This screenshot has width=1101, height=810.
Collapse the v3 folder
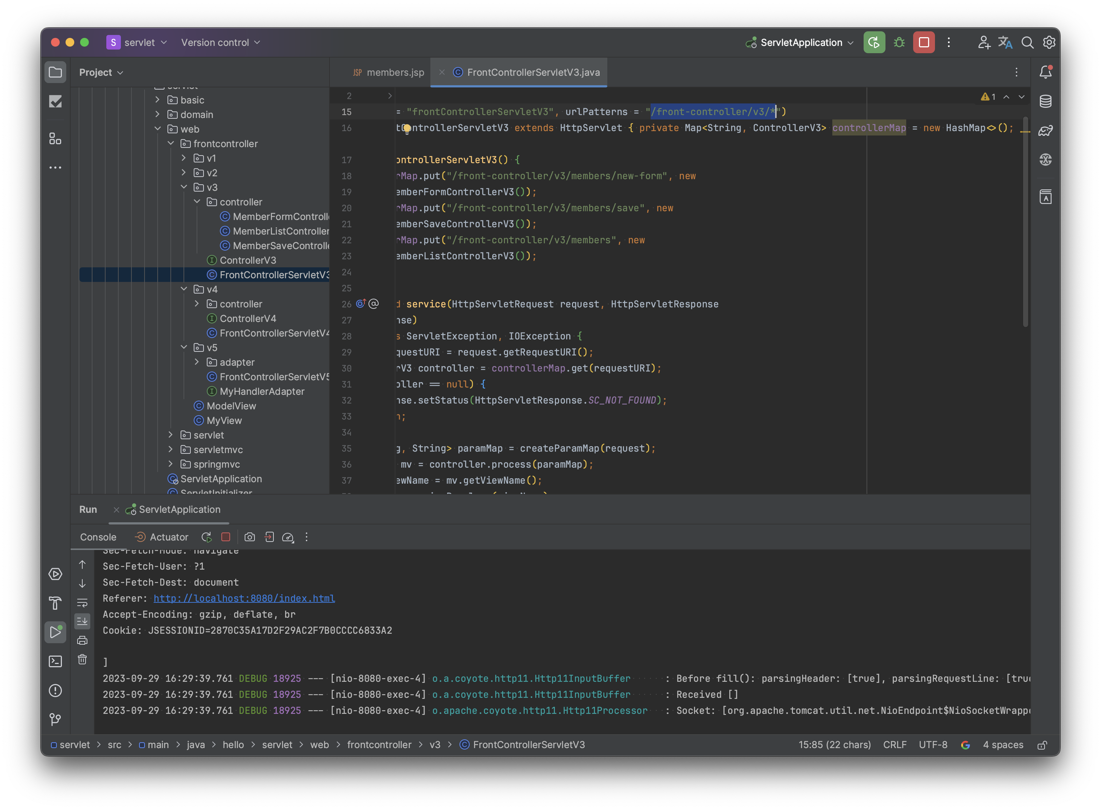point(184,187)
